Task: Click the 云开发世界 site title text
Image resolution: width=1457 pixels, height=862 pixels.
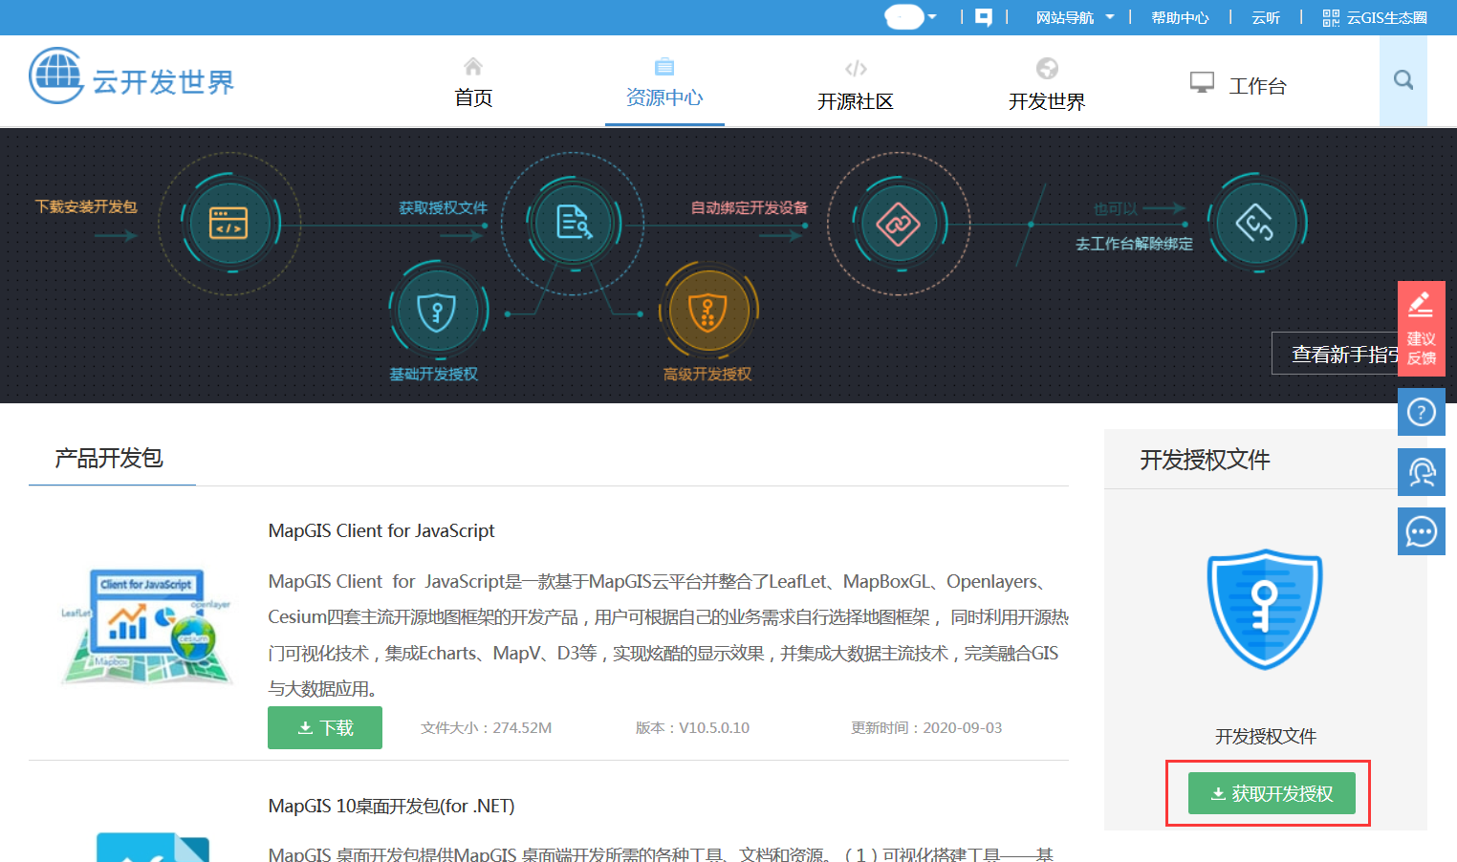Action: [x=163, y=82]
